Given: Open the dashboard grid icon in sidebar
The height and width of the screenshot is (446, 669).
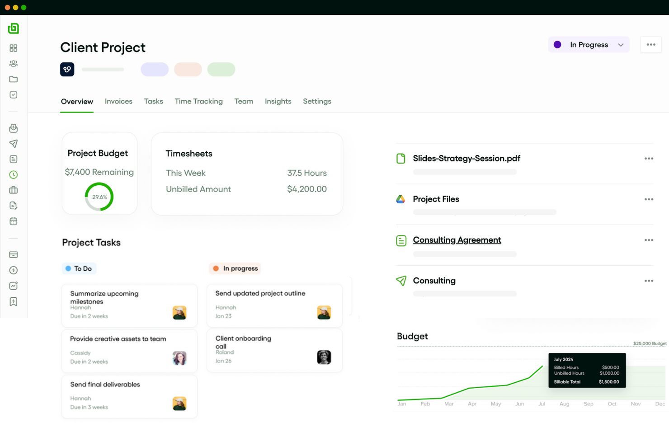Looking at the screenshot, I should click(x=13, y=48).
